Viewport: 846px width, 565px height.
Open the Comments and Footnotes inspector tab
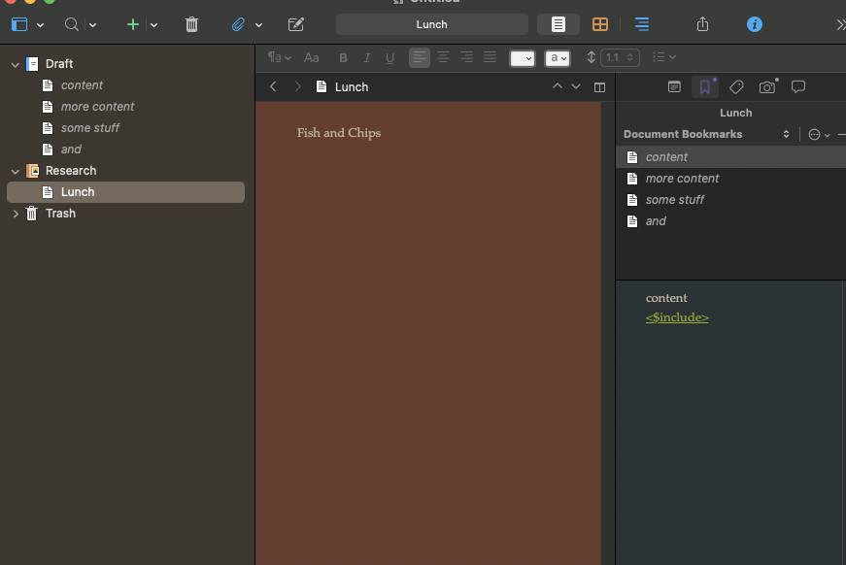pos(798,87)
